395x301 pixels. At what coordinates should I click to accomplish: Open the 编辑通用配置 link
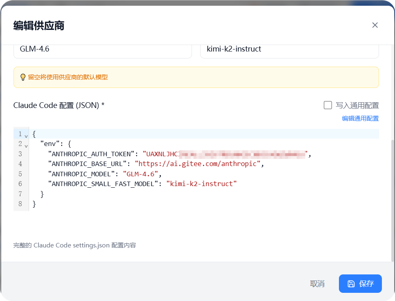coord(360,118)
